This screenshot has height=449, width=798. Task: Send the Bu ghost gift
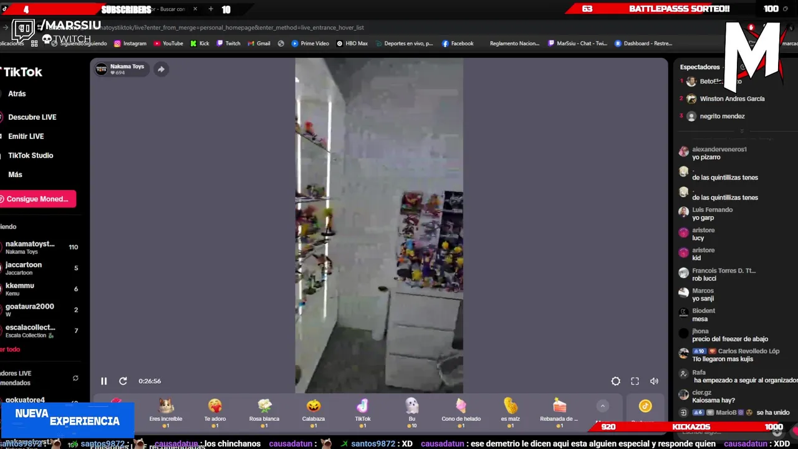pos(412,413)
